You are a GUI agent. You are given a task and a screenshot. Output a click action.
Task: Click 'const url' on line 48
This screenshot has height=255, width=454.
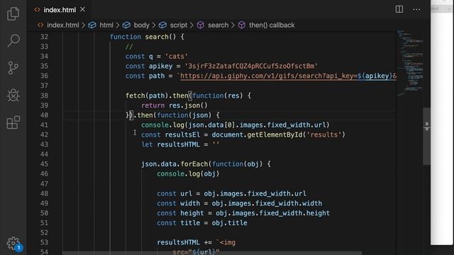tap(175, 193)
